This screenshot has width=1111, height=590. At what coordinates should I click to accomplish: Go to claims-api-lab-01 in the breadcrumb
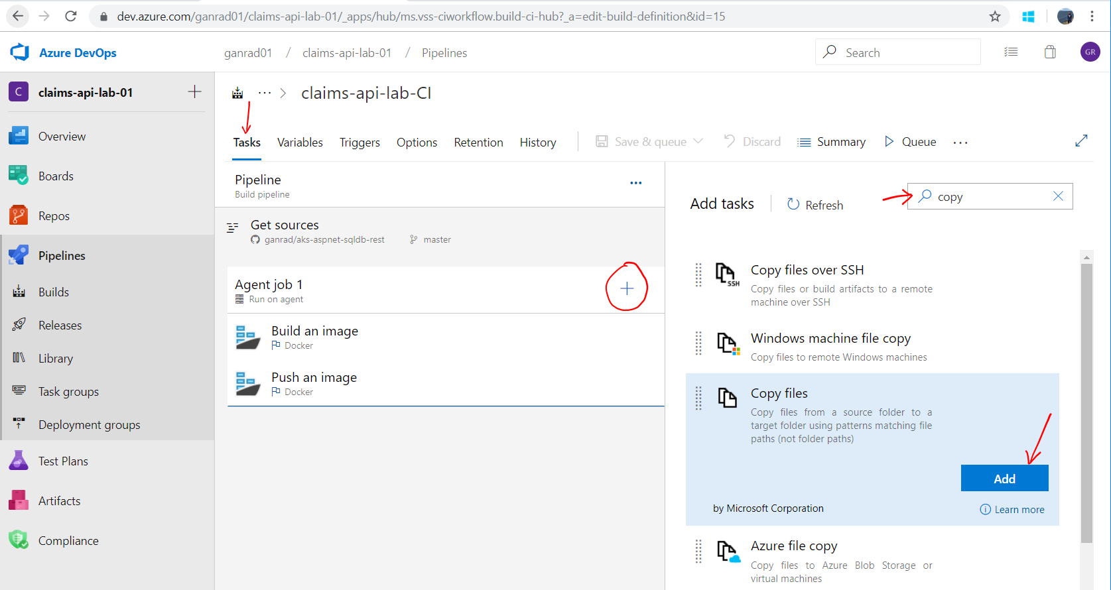[x=347, y=53]
